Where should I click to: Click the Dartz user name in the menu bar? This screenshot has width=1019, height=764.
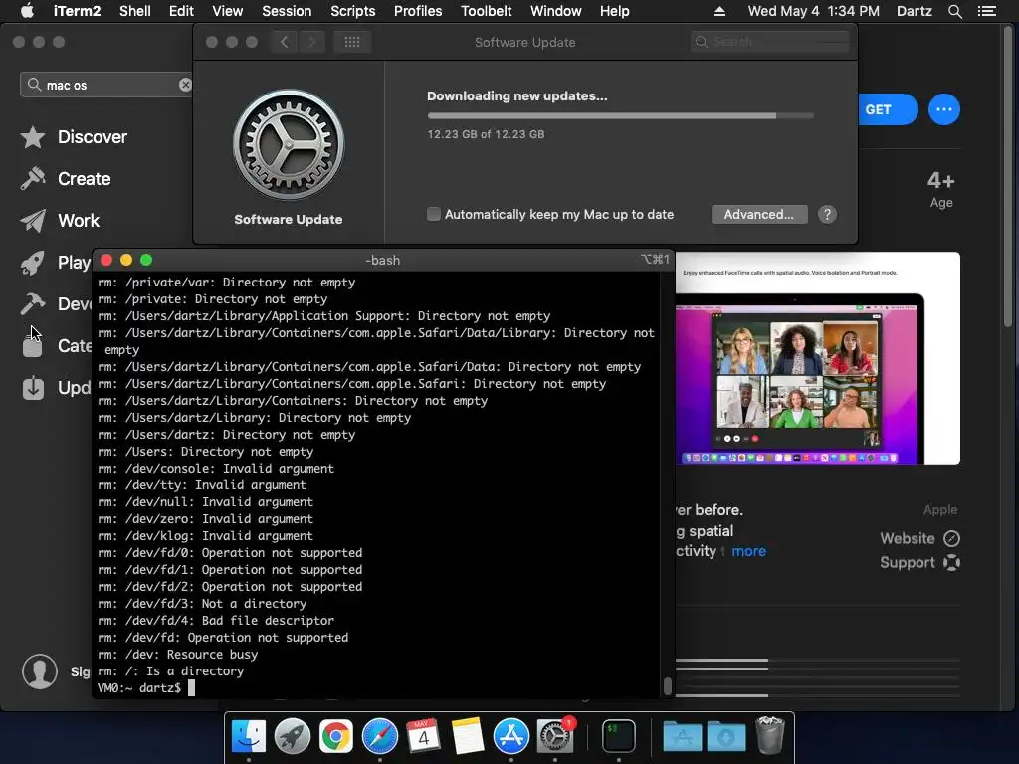tap(914, 11)
